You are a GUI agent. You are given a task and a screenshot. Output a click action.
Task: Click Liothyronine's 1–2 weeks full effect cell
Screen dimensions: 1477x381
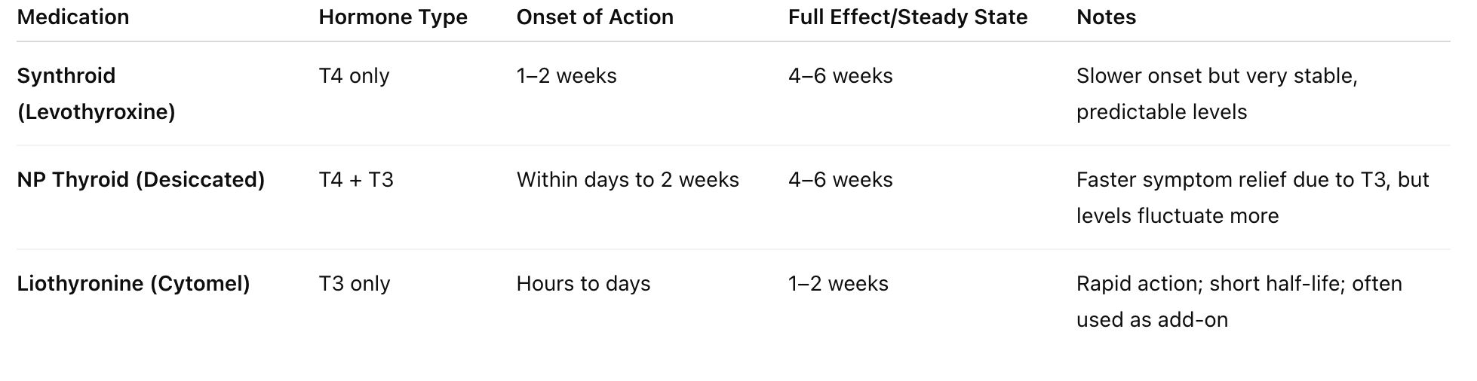coord(838,284)
